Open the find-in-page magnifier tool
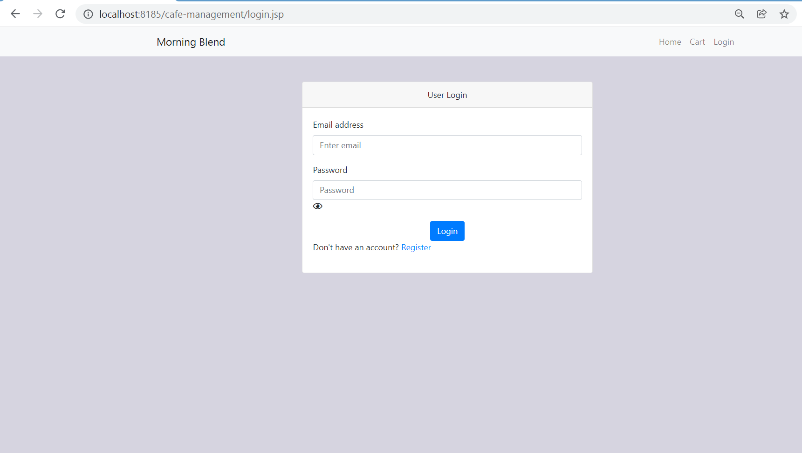 coord(740,14)
